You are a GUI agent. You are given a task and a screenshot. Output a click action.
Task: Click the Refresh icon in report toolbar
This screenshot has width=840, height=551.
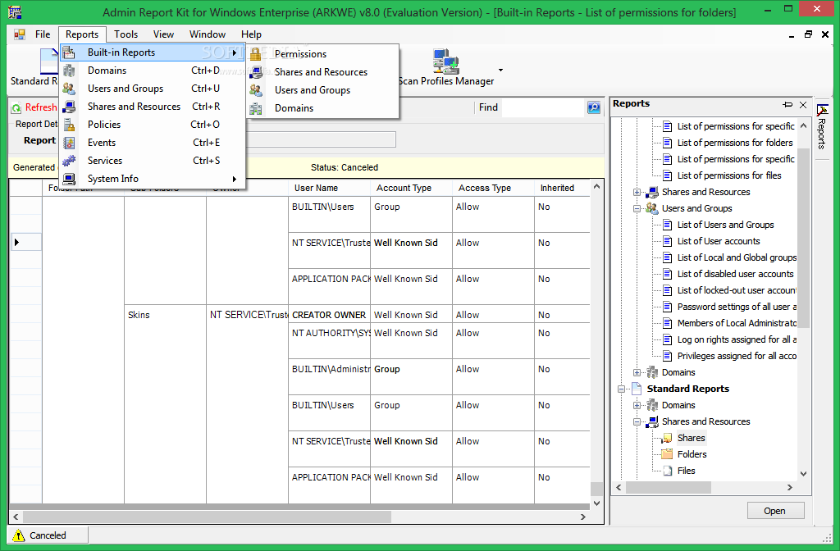click(16, 107)
